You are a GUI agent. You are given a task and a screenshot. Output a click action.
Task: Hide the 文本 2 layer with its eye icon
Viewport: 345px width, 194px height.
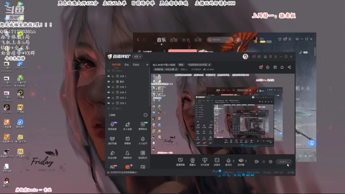109,103
